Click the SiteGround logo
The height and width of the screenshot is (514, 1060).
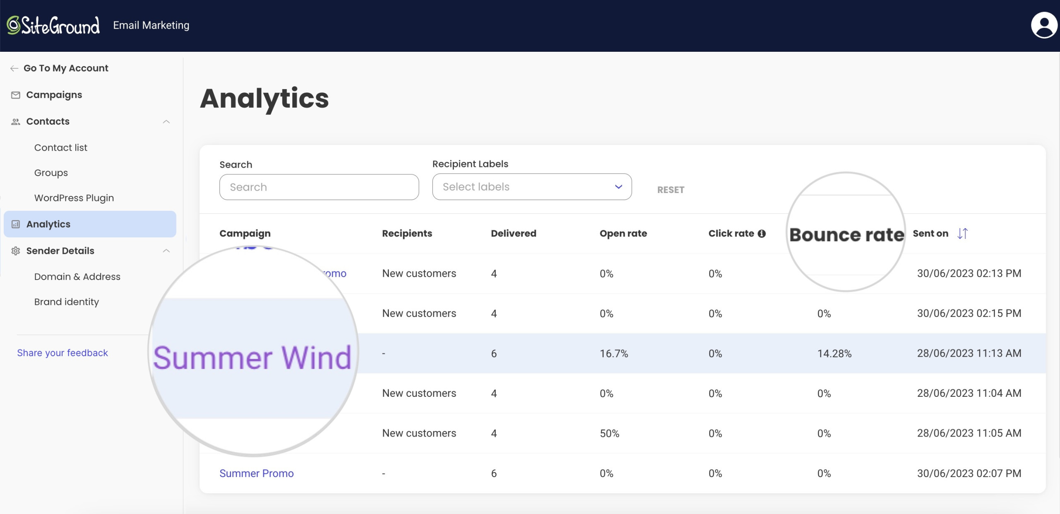click(53, 25)
